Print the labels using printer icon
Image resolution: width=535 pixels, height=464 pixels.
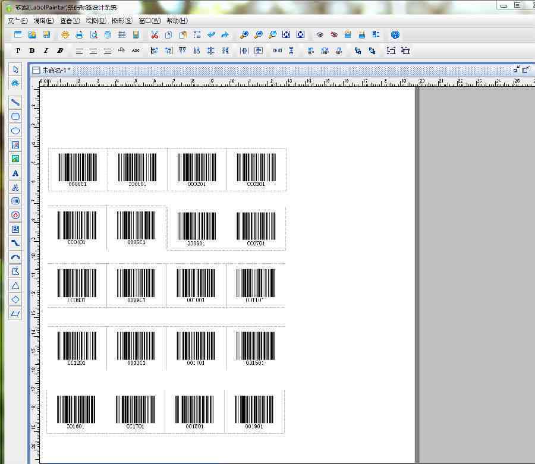click(x=80, y=34)
